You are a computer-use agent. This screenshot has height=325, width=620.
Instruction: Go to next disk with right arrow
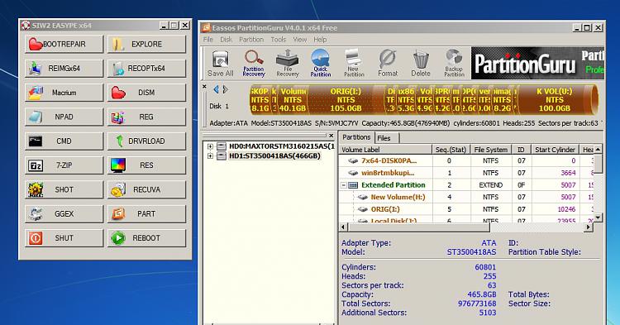pyautogui.click(x=225, y=90)
